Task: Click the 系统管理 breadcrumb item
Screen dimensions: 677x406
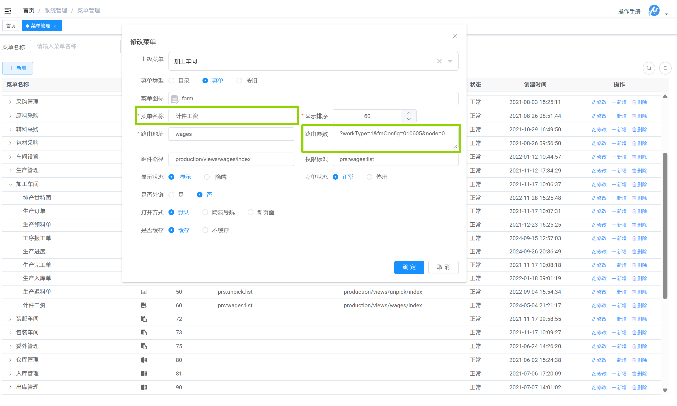Action: [x=56, y=10]
